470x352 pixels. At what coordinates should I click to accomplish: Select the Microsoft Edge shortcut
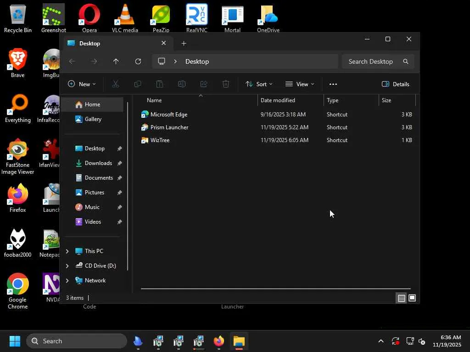coord(168,115)
